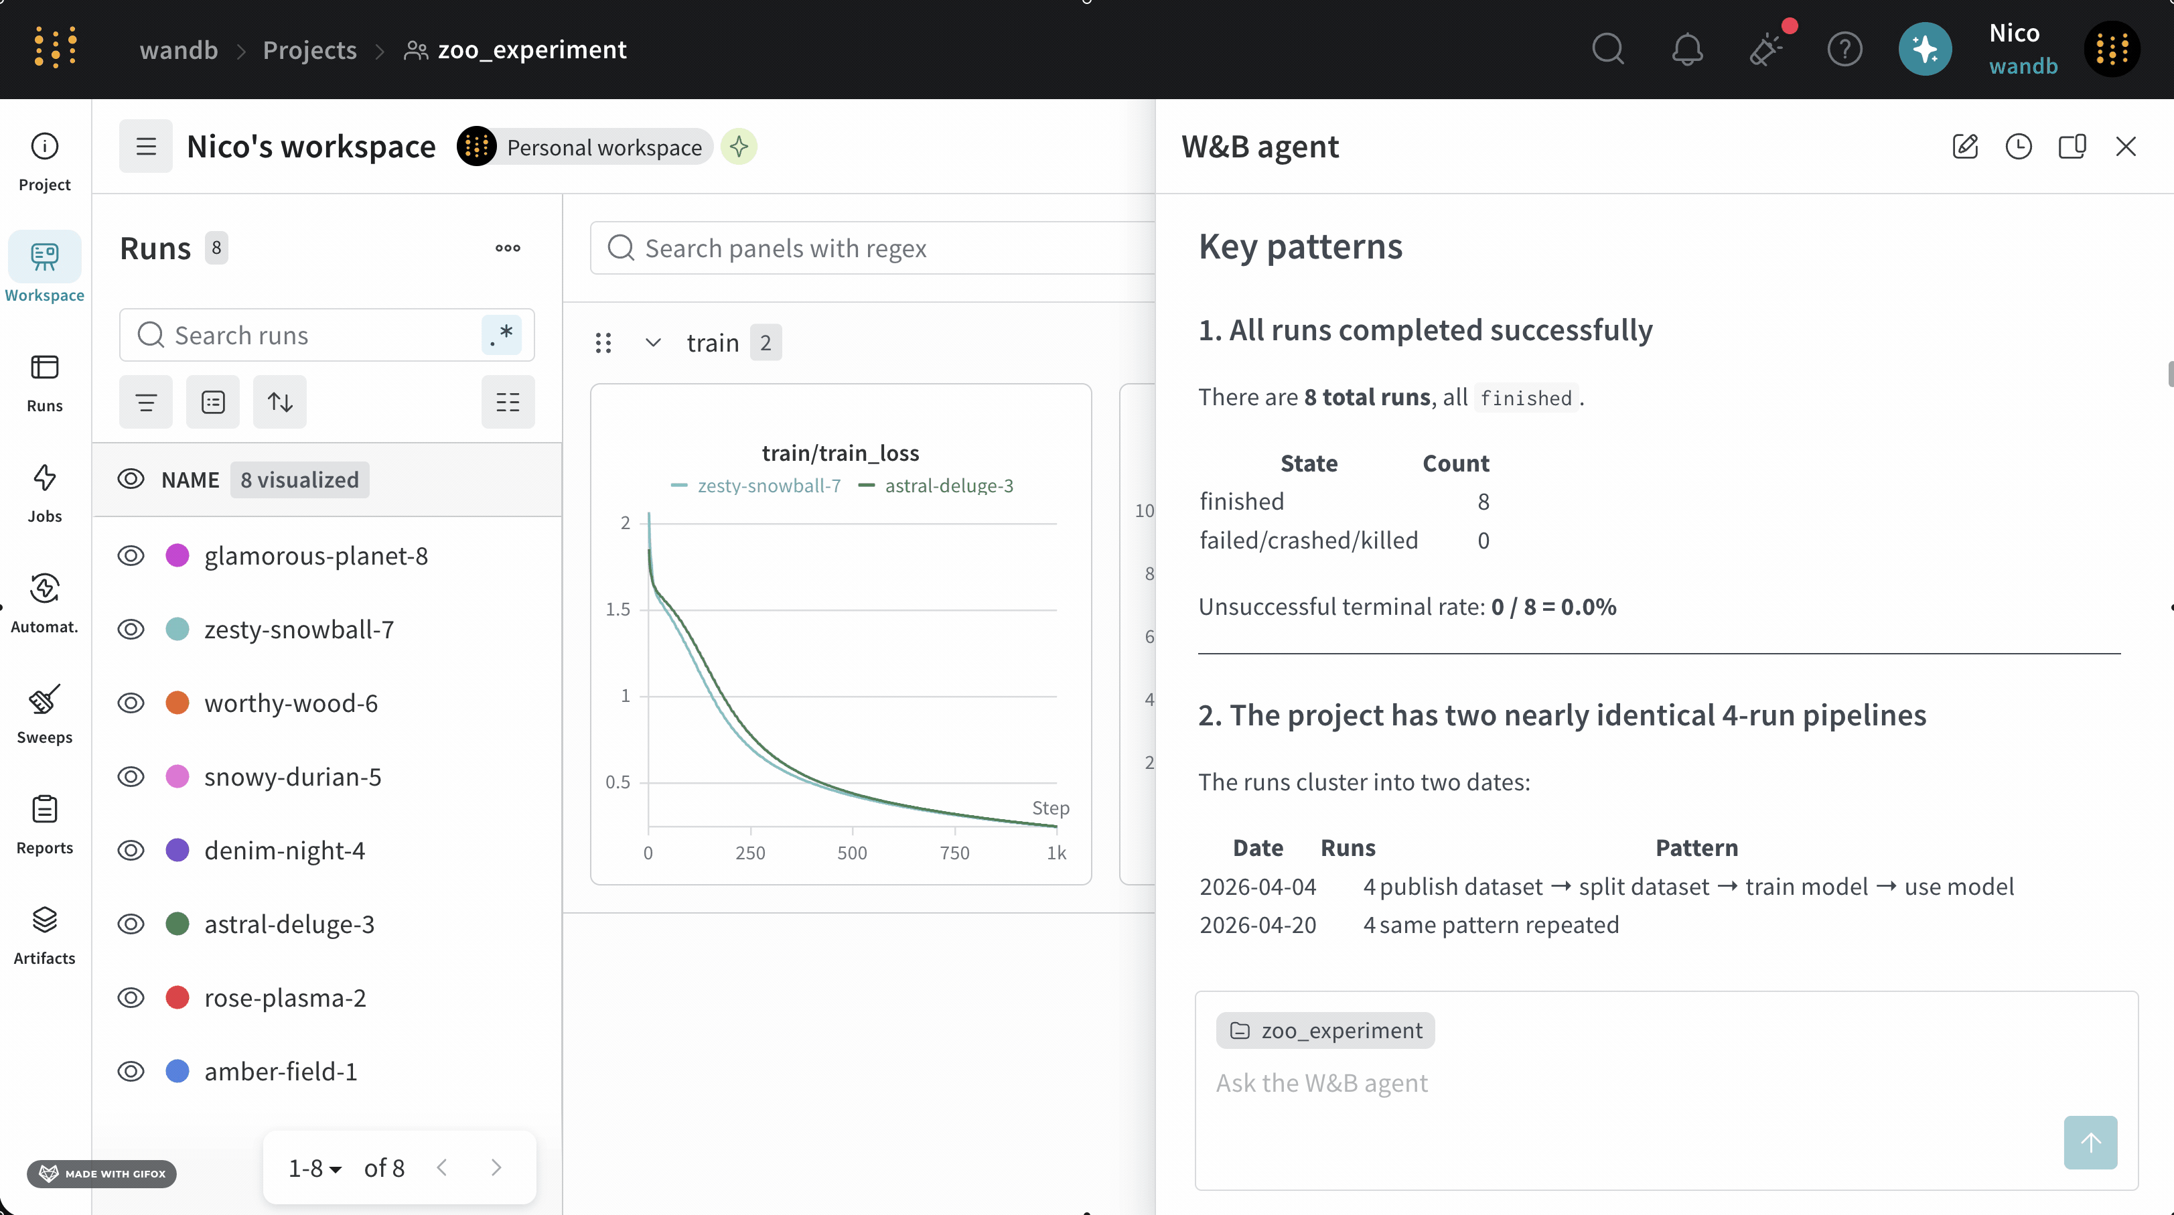Open the Artifacts sidebar item
The image size is (2174, 1215).
click(x=45, y=935)
